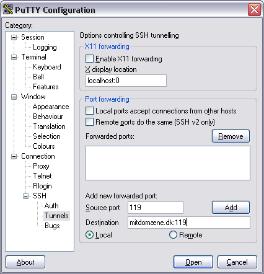The width and height of the screenshot is (264, 274).
Task: Click the X display location field
Action: point(126,81)
